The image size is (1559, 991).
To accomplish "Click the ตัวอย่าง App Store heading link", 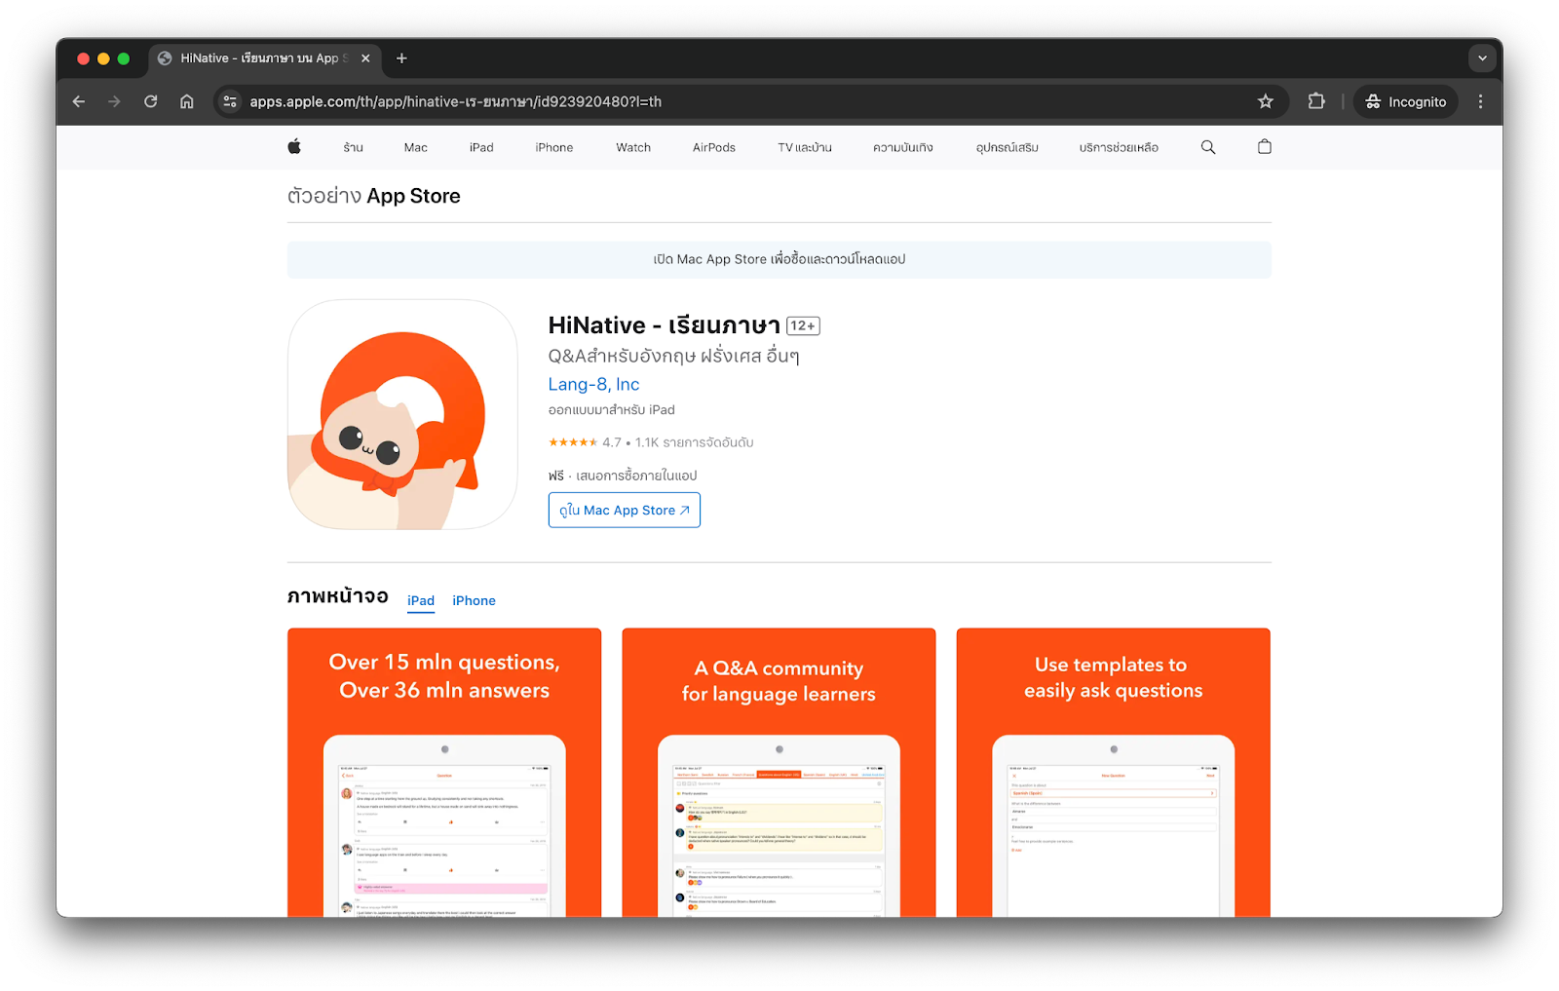I will (374, 196).
